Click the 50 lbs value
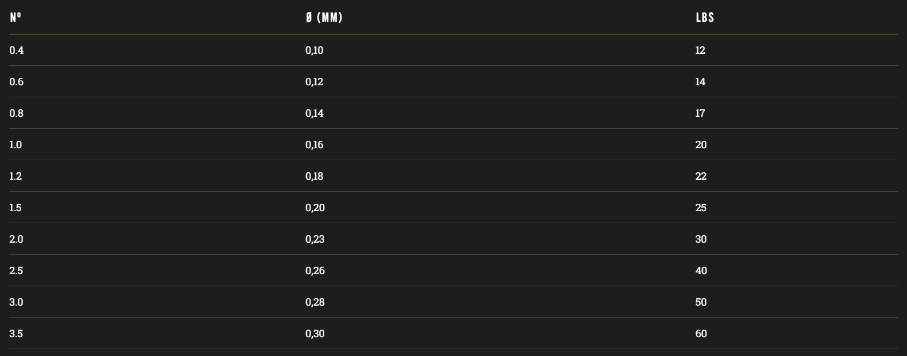This screenshot has height=356, width=907. pos(701,302)
